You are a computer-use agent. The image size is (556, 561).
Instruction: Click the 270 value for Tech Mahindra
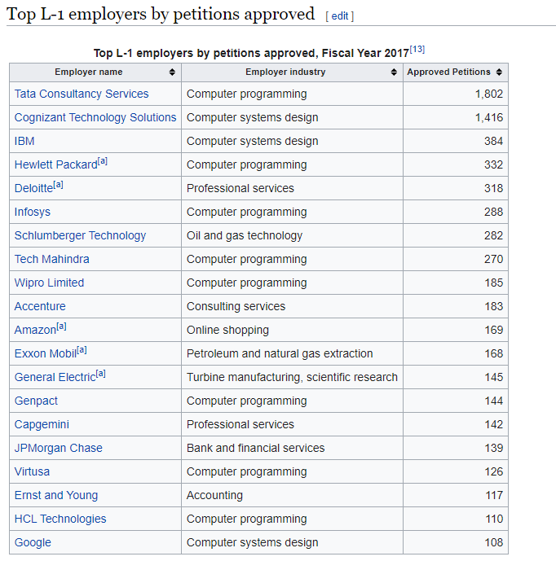coord(493,259)
